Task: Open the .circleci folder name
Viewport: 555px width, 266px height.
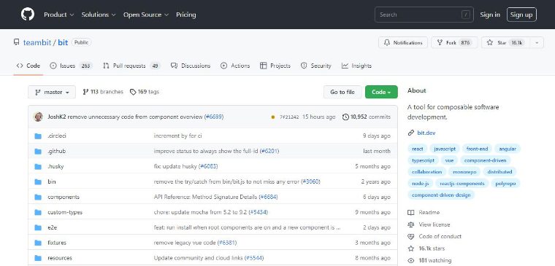Action: tap(57, 136)
